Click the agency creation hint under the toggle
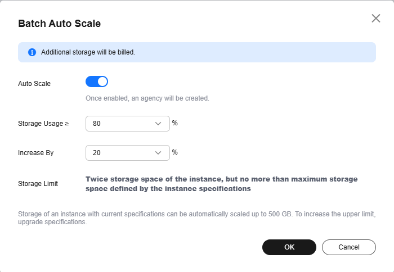Image resolution: width=394 pixels, height=272 pixels. [x=147, y=98]
